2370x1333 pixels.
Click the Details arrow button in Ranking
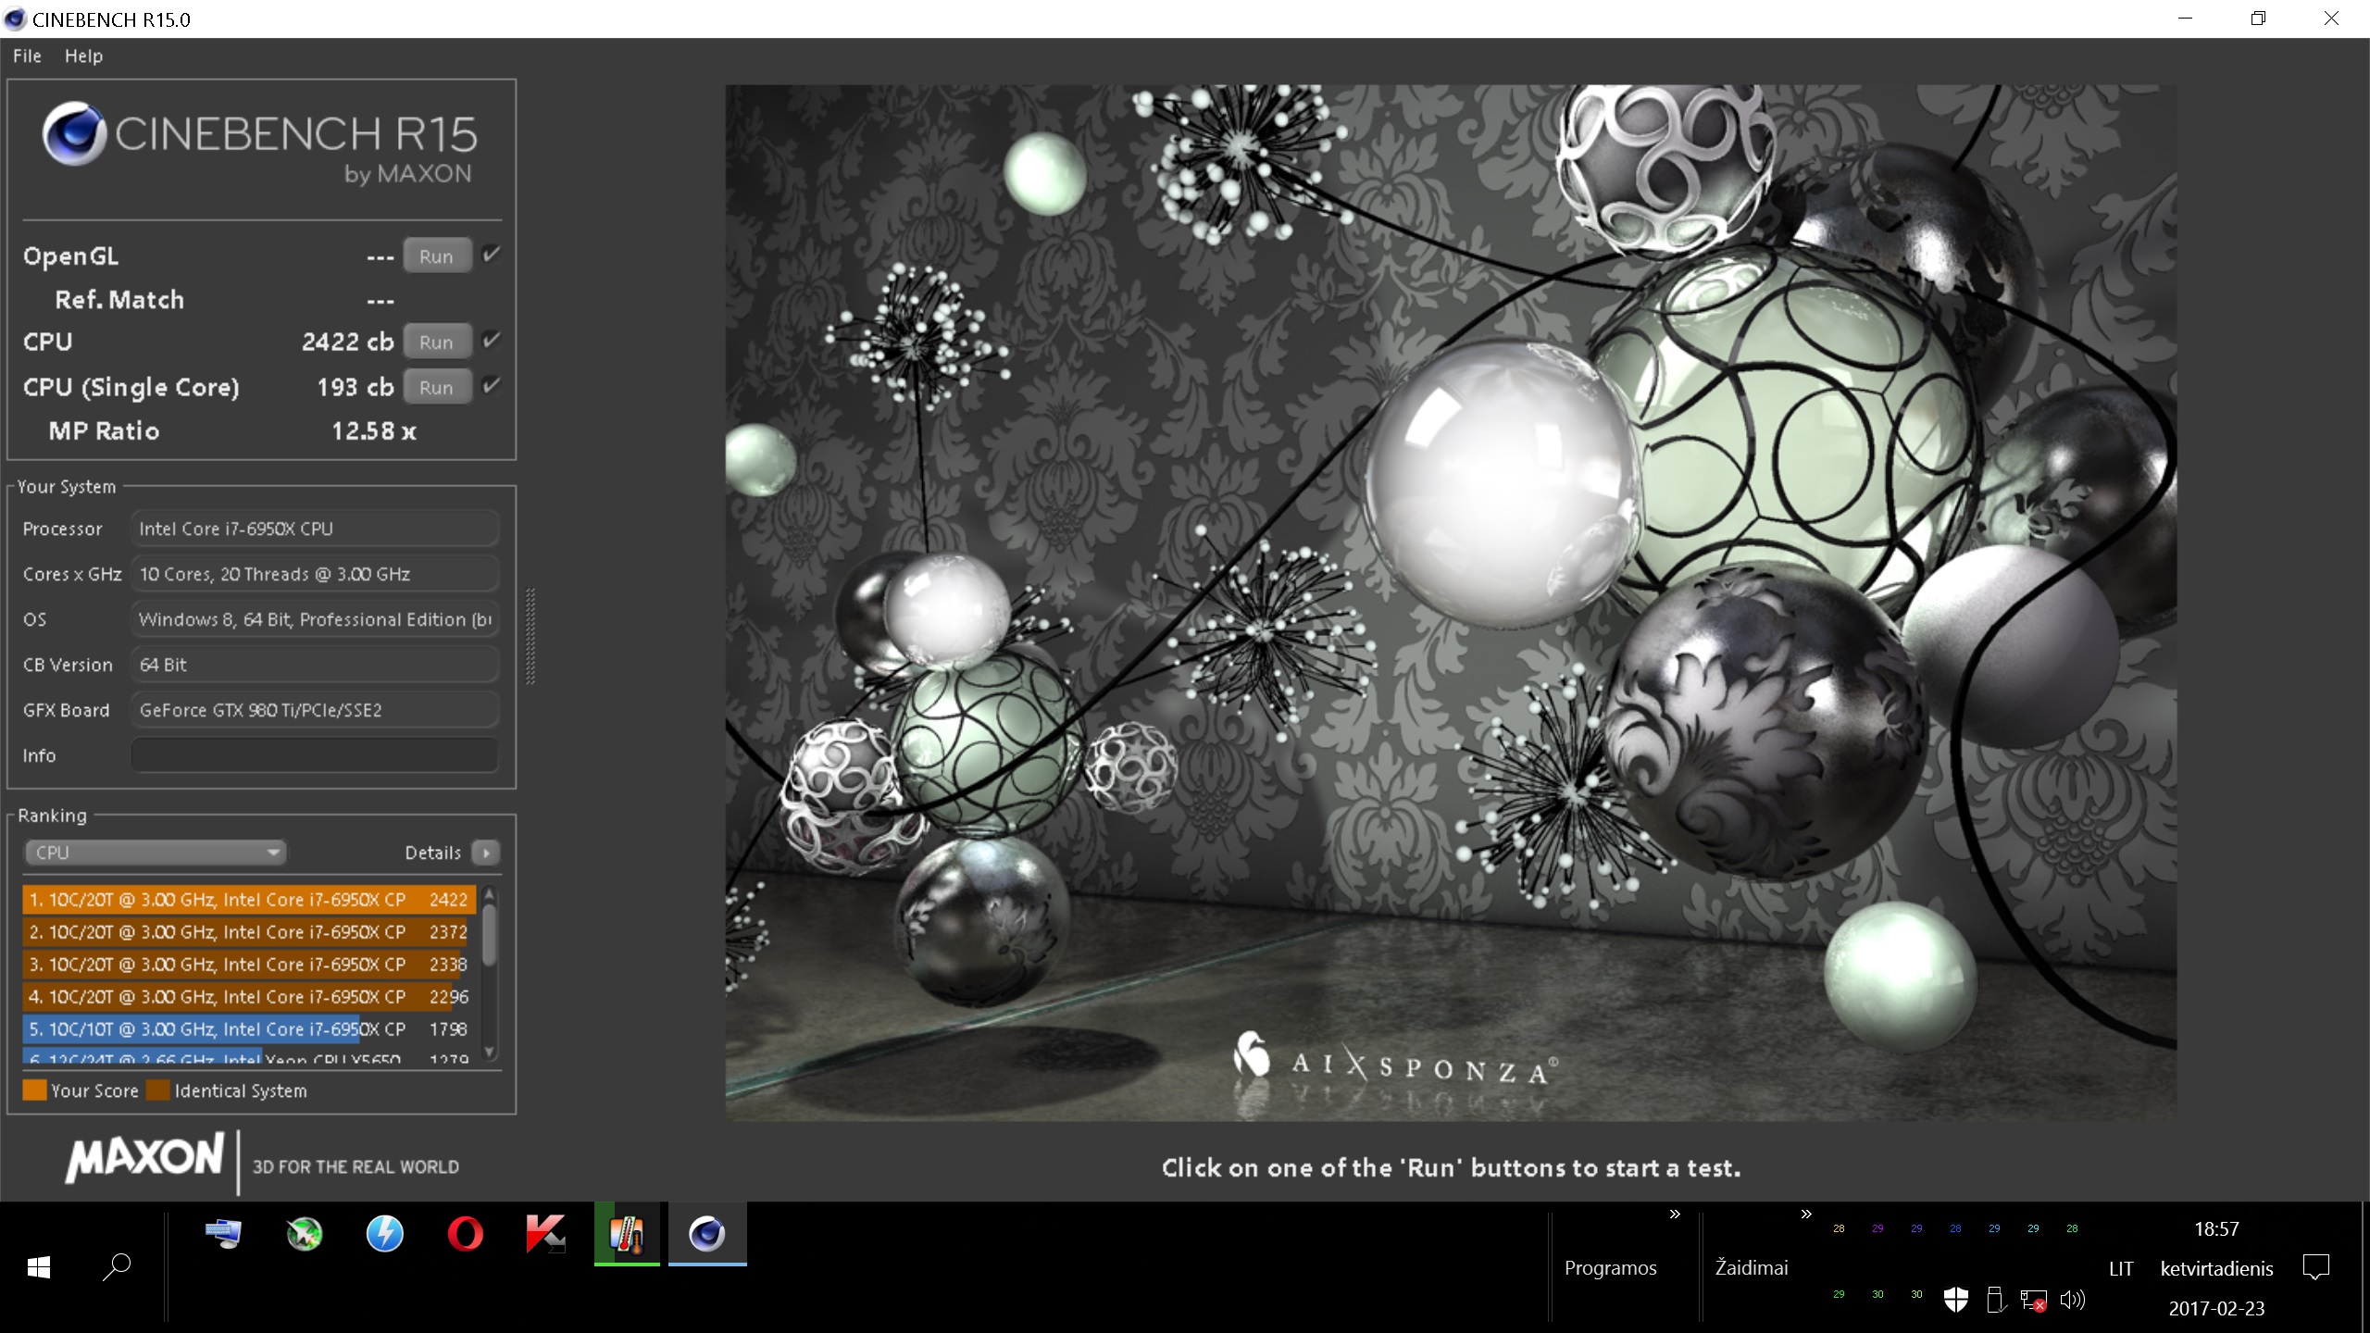486,853
